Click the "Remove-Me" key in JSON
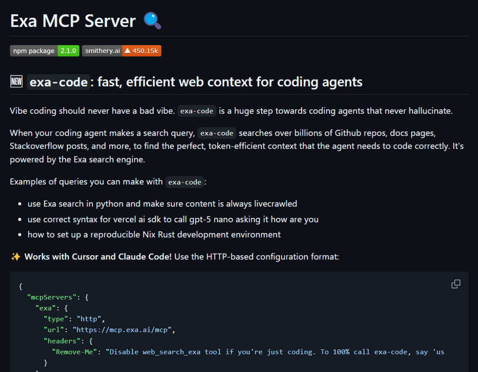478x372 pixels. point(74,352)
